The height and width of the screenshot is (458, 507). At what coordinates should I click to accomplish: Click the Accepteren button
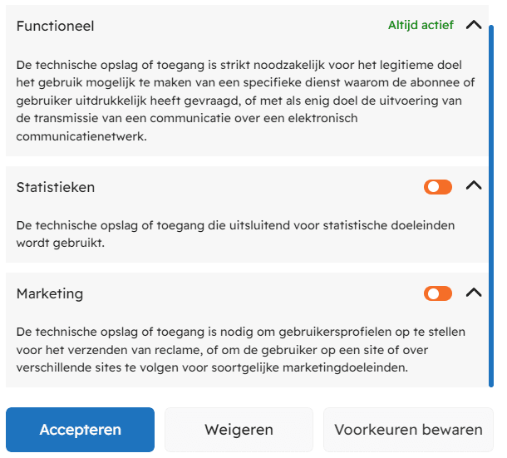81,430
